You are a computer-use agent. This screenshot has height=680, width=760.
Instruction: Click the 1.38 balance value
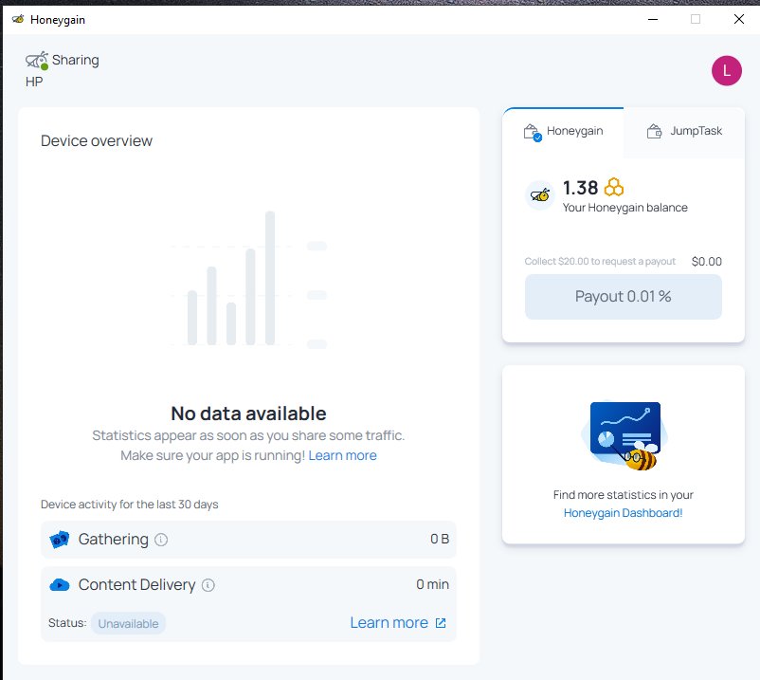(580, 188)
